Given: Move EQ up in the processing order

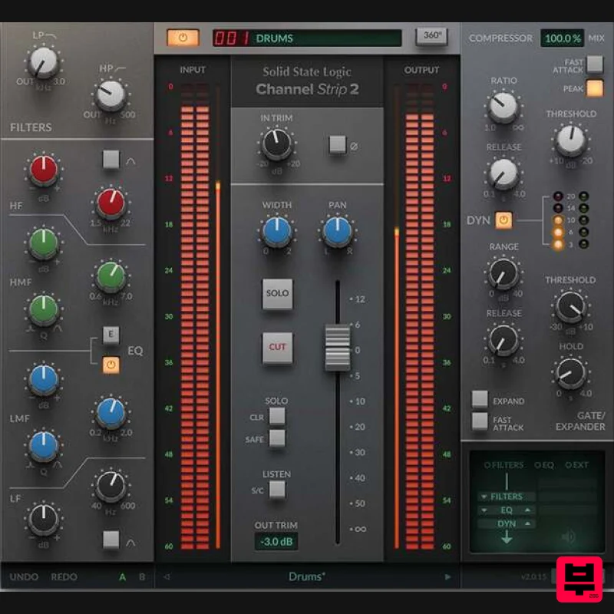Looking at the screenshot, I should pos(527,510).
